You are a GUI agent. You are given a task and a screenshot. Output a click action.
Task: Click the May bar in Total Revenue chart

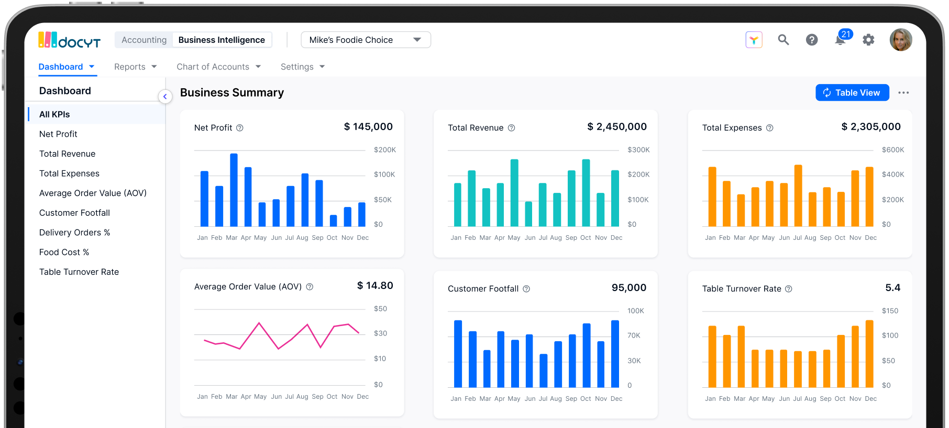[x=514, y=193]
